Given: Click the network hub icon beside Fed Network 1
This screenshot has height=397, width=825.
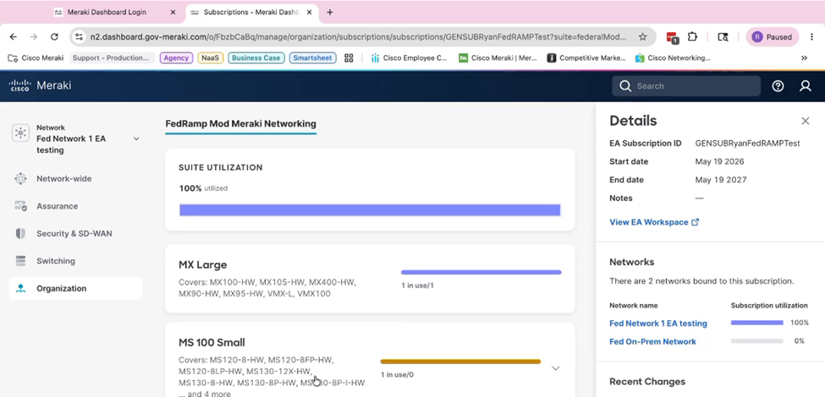Looking at the screenshot, I should 20,133.
